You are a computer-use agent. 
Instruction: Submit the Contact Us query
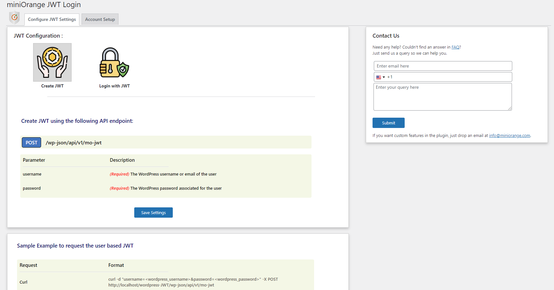coord(389,123)
